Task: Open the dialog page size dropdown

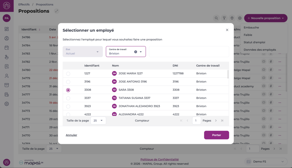Action: point(98,120)
